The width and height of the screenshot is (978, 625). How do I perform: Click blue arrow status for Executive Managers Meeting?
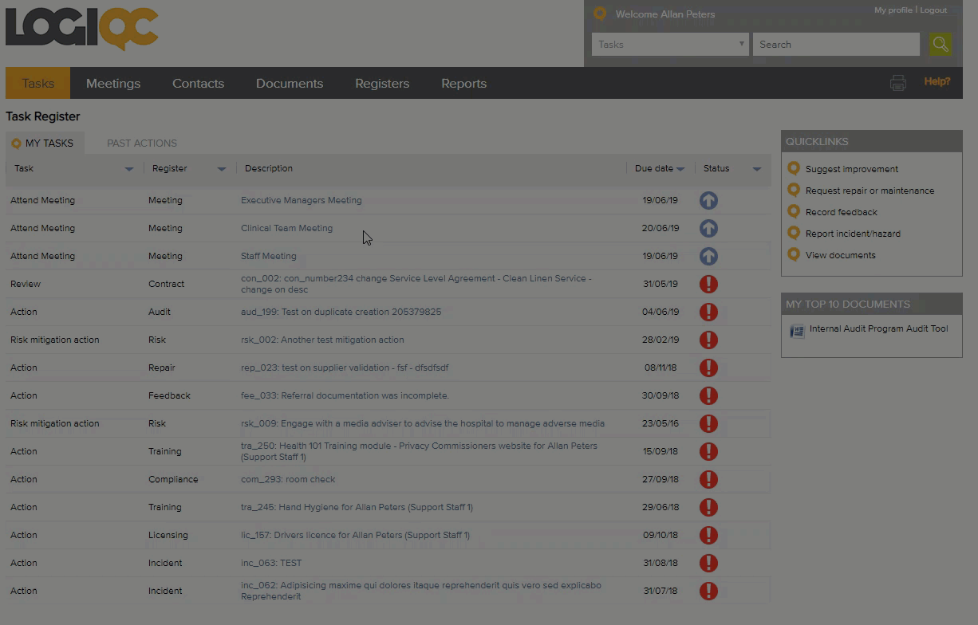click(708, 201)
